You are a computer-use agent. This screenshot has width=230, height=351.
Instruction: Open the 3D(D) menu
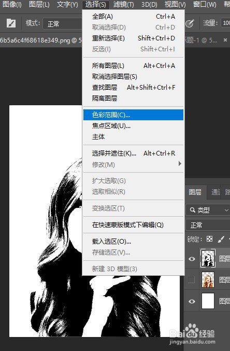coord(149,4)
